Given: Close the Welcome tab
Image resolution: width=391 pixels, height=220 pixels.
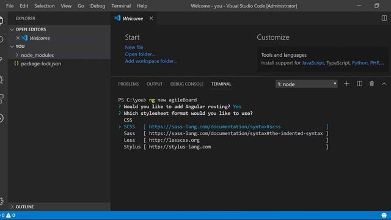Looking at the screenshot, I should click(x=151, y=18).
